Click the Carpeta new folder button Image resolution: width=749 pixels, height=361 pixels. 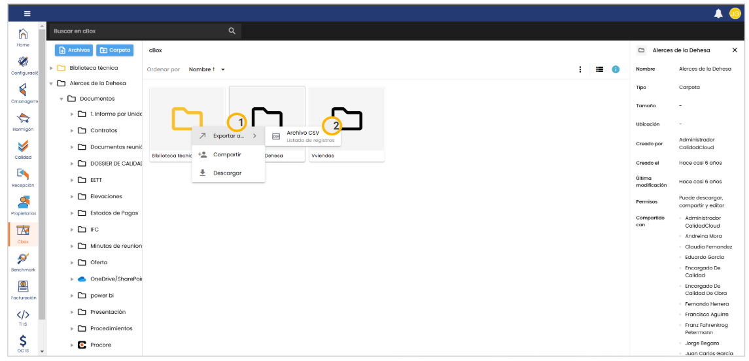[115, 50]
